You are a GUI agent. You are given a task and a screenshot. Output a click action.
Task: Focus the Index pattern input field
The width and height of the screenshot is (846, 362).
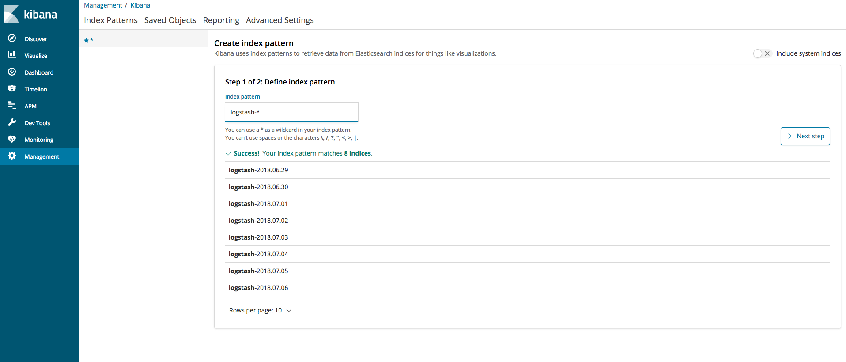[291, 112]
